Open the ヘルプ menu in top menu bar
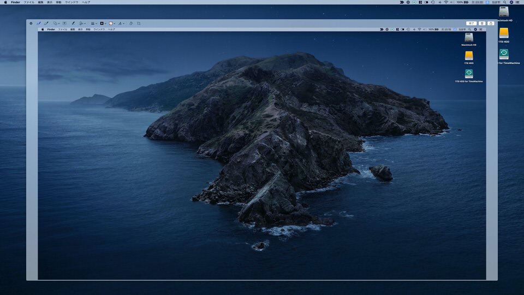 click(x=86, y=2)
